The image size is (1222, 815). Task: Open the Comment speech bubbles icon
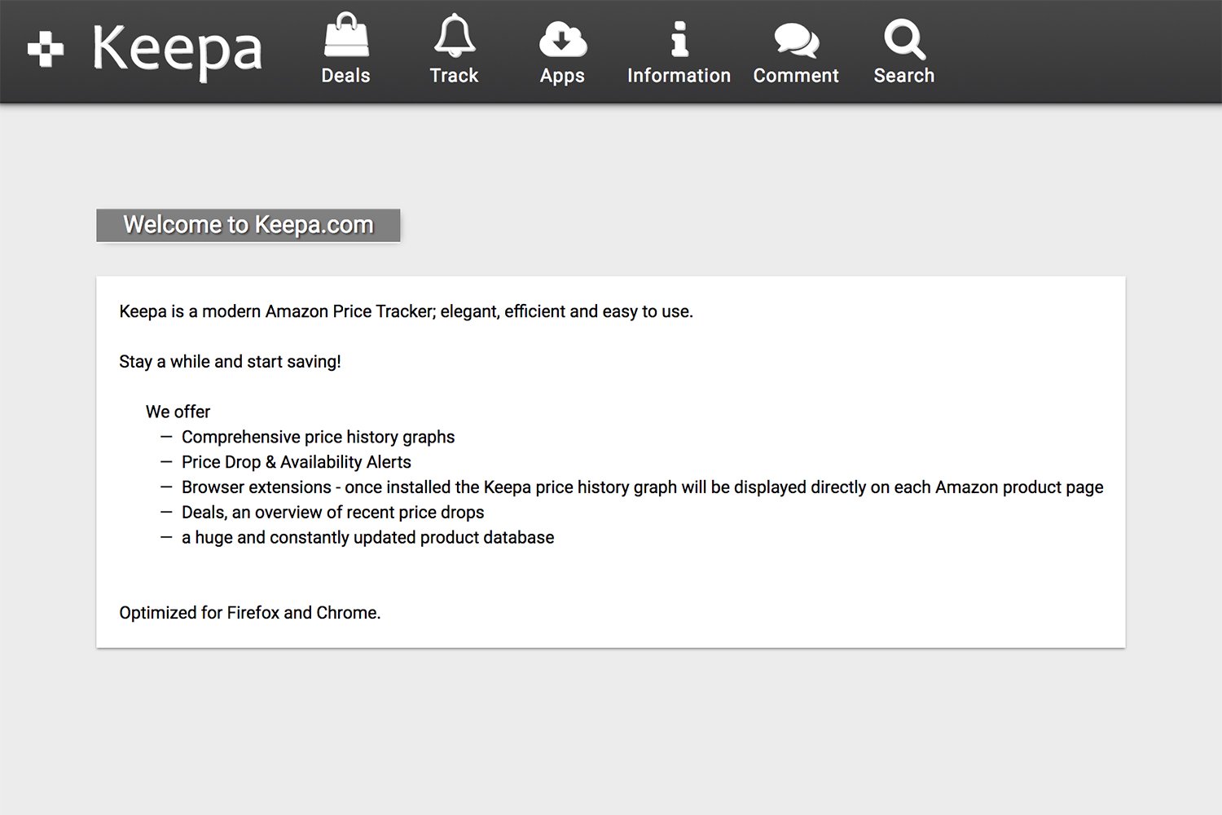(796, 41)
